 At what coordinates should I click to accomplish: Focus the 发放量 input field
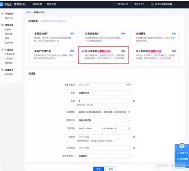tap(104, 137)
